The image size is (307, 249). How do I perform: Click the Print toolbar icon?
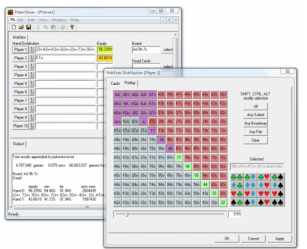point(63,27)
